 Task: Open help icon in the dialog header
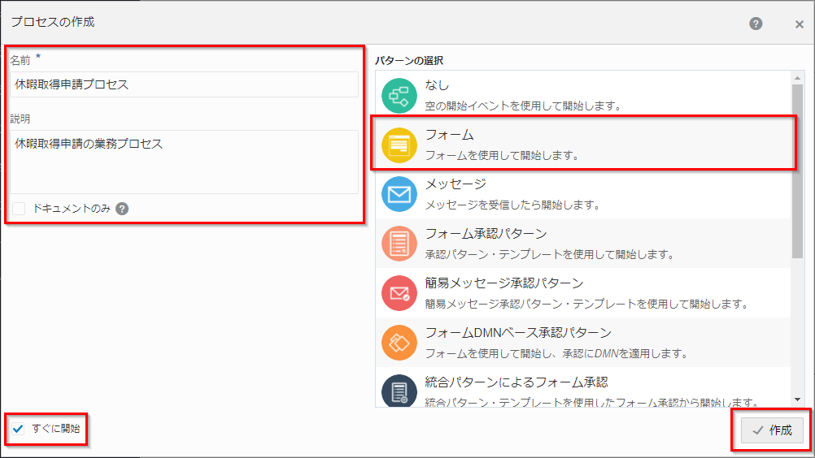pyautogui.click(x=756, y=24)
